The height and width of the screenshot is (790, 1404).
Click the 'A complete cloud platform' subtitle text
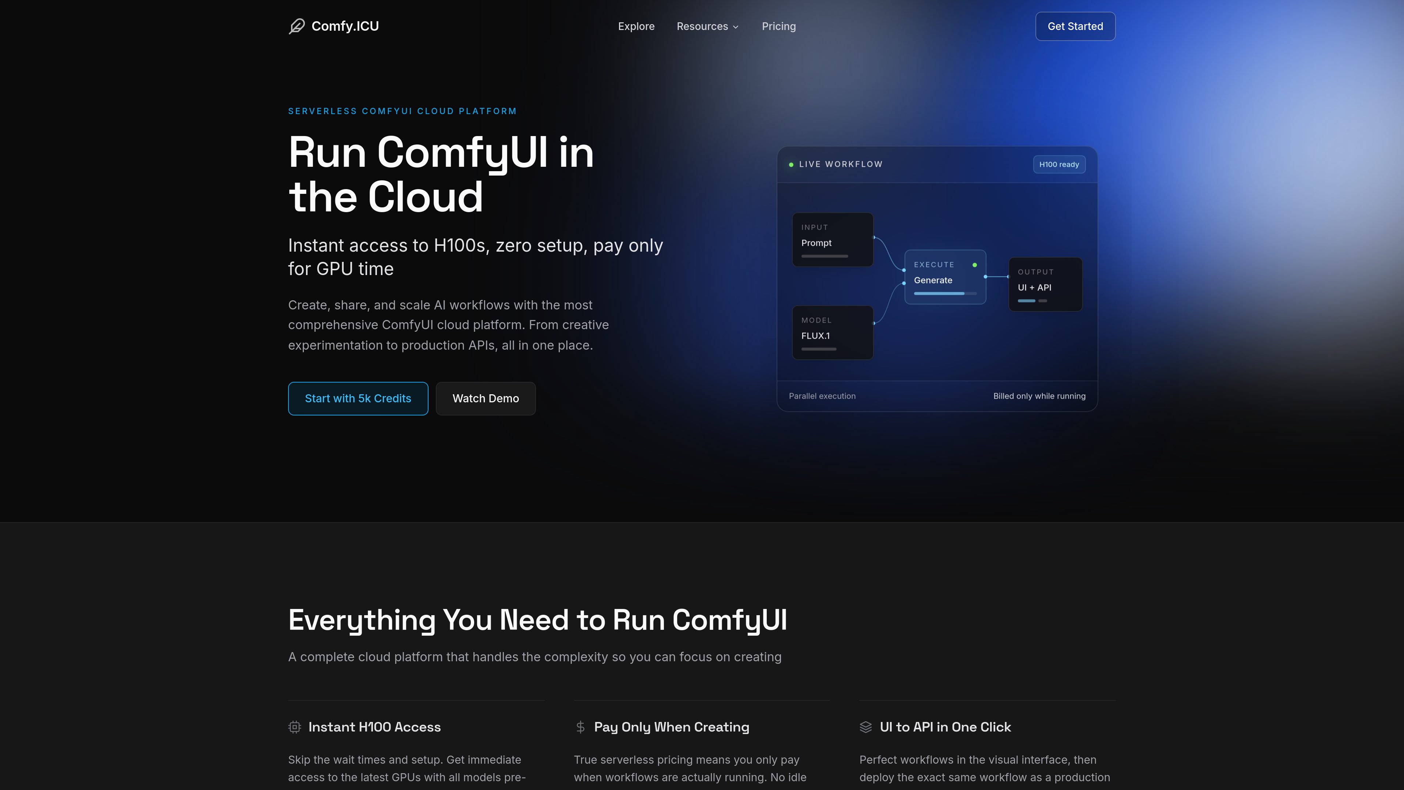(x=535, y=658)
